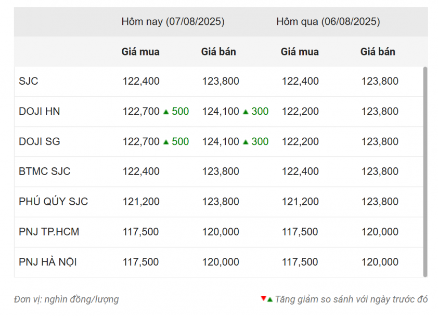The width and height of the screenshot is (438, 316).
Task: Click the green up arrow beside DOJI HN 122,700
Action: tap(166, 112)
